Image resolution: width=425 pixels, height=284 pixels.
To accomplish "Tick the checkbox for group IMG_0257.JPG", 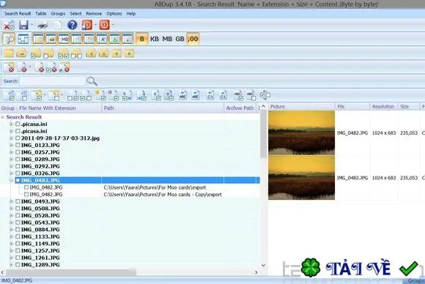I will (18, 152).
